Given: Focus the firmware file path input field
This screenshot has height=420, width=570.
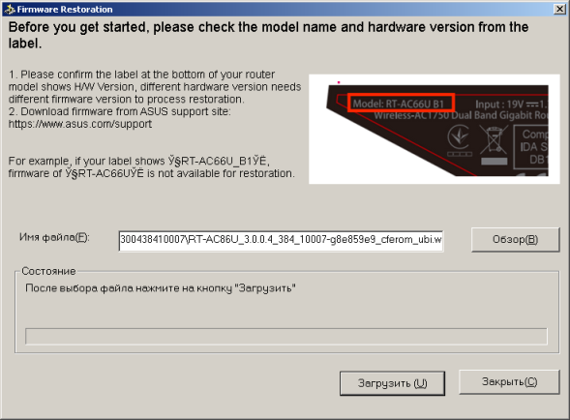Looking at the screenshot, I should tap(281, 240).
